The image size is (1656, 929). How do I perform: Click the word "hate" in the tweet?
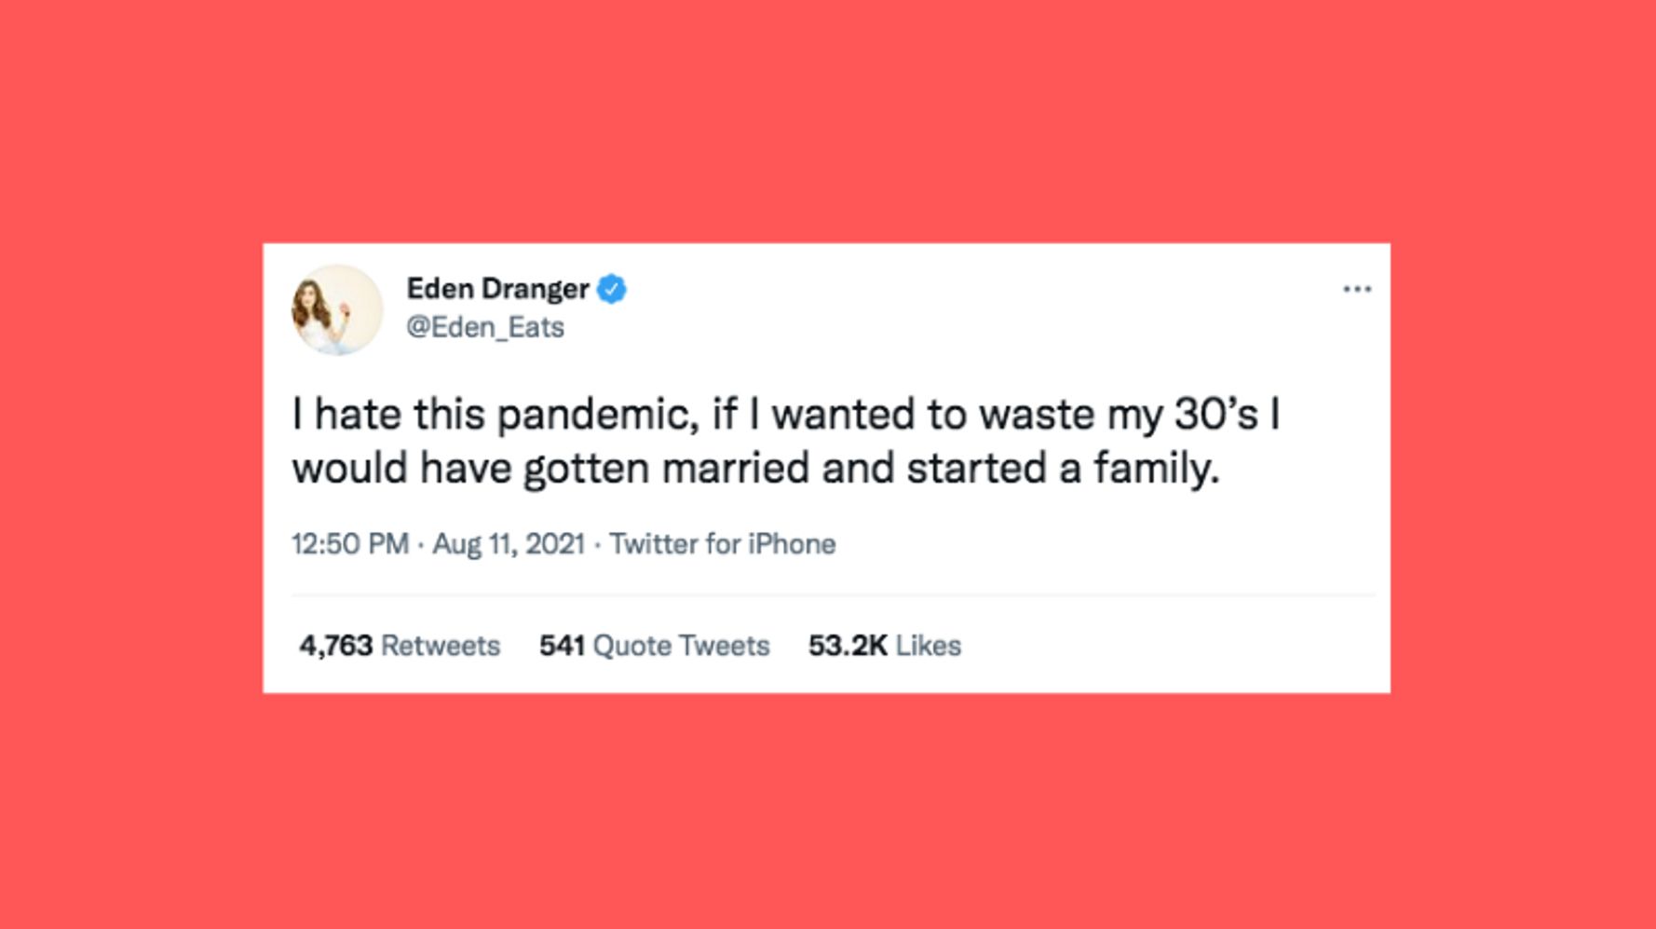[358, 416]
